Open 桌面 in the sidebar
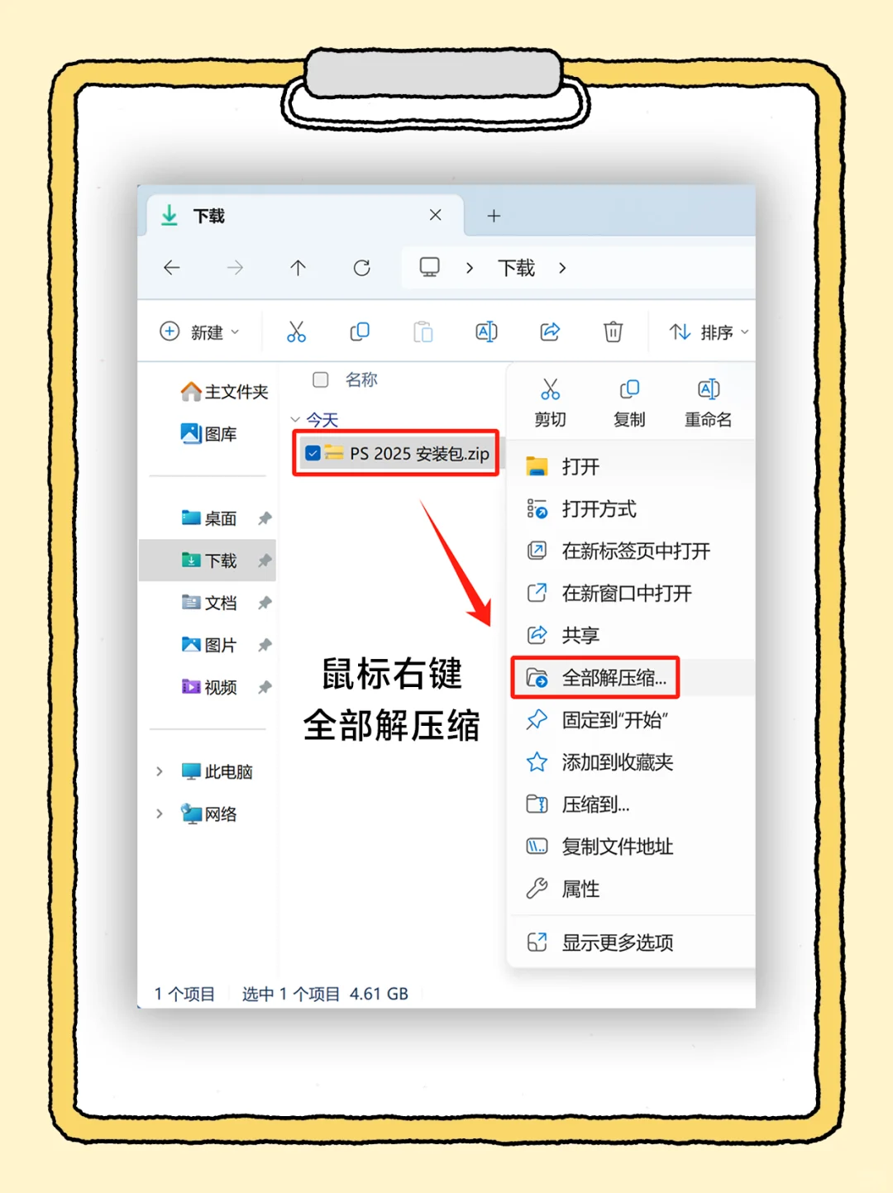 209,518
